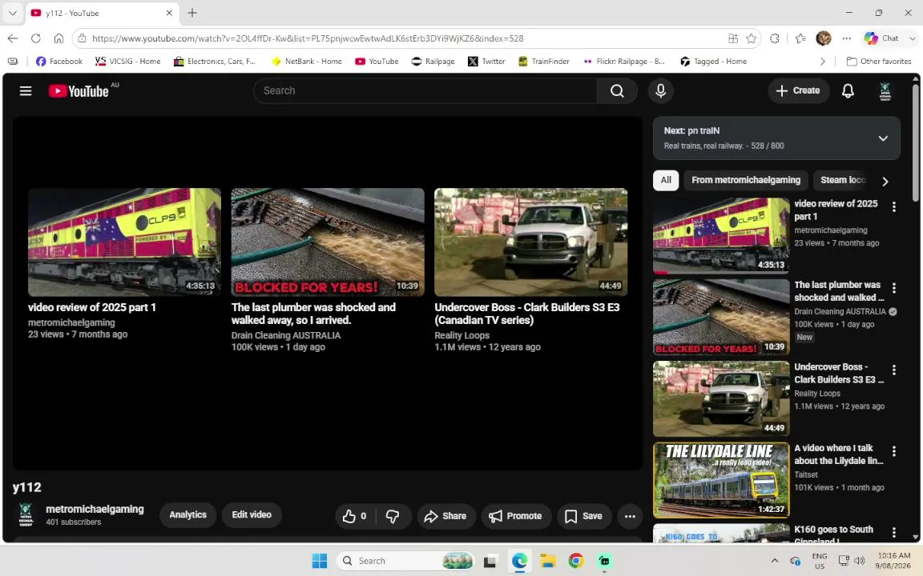Open the favorites list icon
Image resolution: width=923 pixels, height=576 pixels.
(x=800, y=38)
